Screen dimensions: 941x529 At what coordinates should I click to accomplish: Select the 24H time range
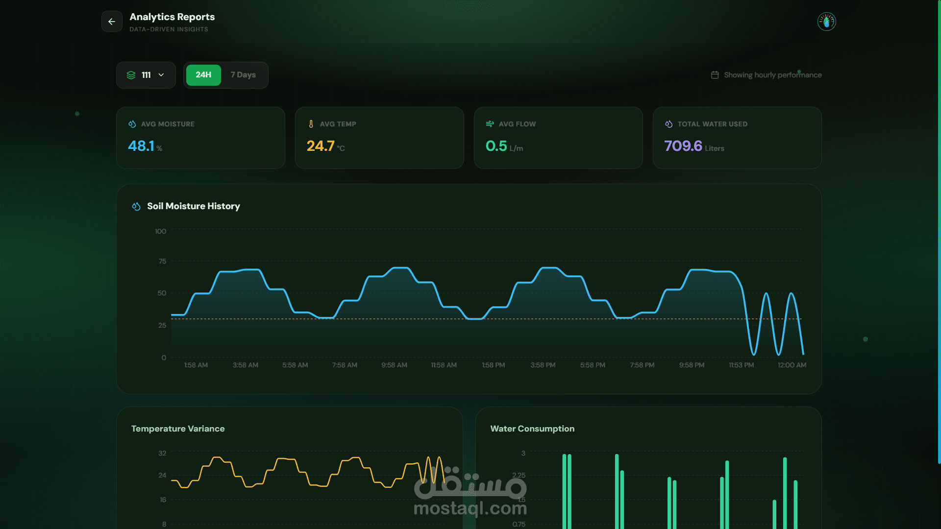[203, 75]
